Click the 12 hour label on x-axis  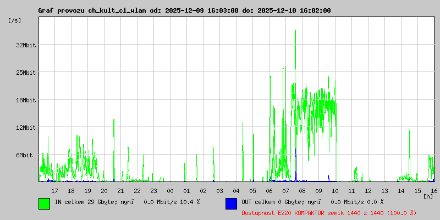(x=369, y=191)
